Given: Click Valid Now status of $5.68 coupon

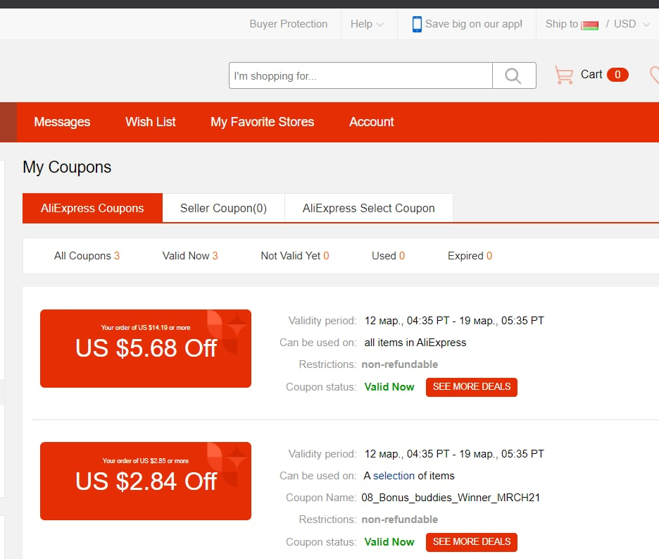Looking at the screenshot, I should pyautogui.click(x=389, y=387).
